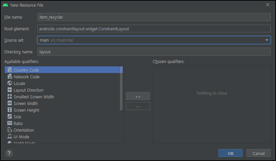Select the Screen Width icon
The width and height of the screenshot is (276, 161).
(x=10, y=103)
